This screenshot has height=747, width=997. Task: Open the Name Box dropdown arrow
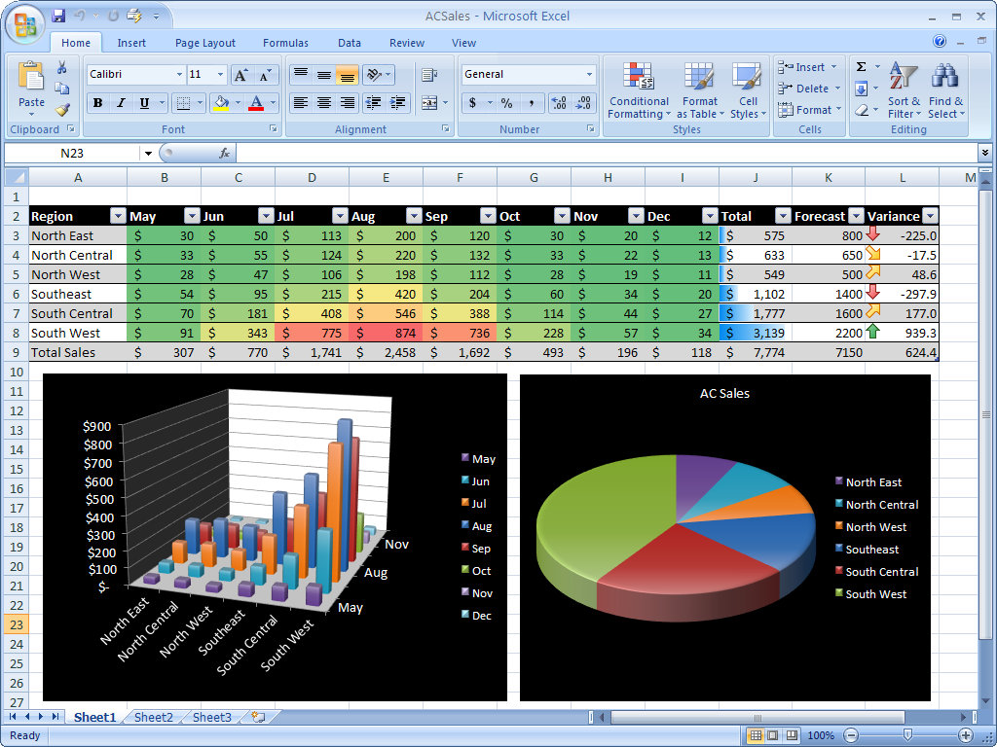pyautogui.click(x=148, y=153)
